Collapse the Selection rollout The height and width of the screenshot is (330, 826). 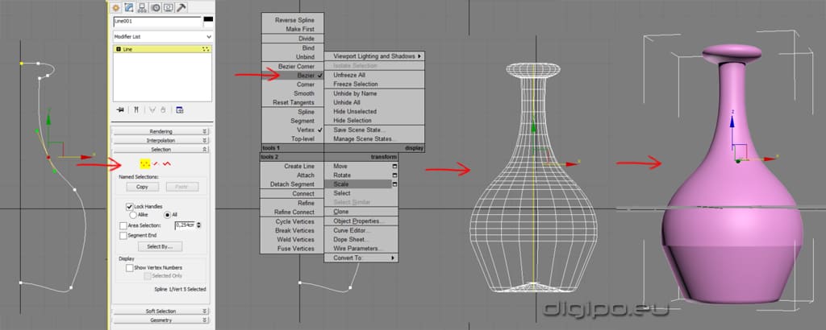tap(161, 149)
